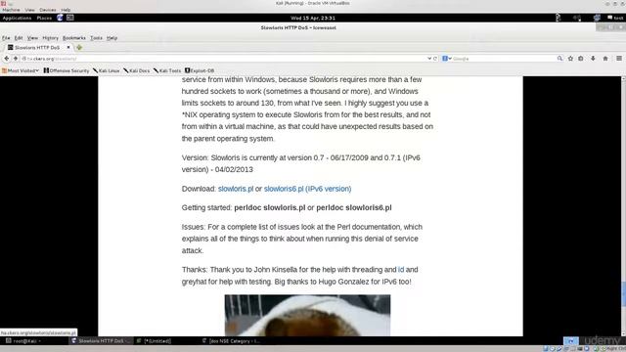Open the Bookmarks menu
The image size is (626, 352).
[74, 38]
